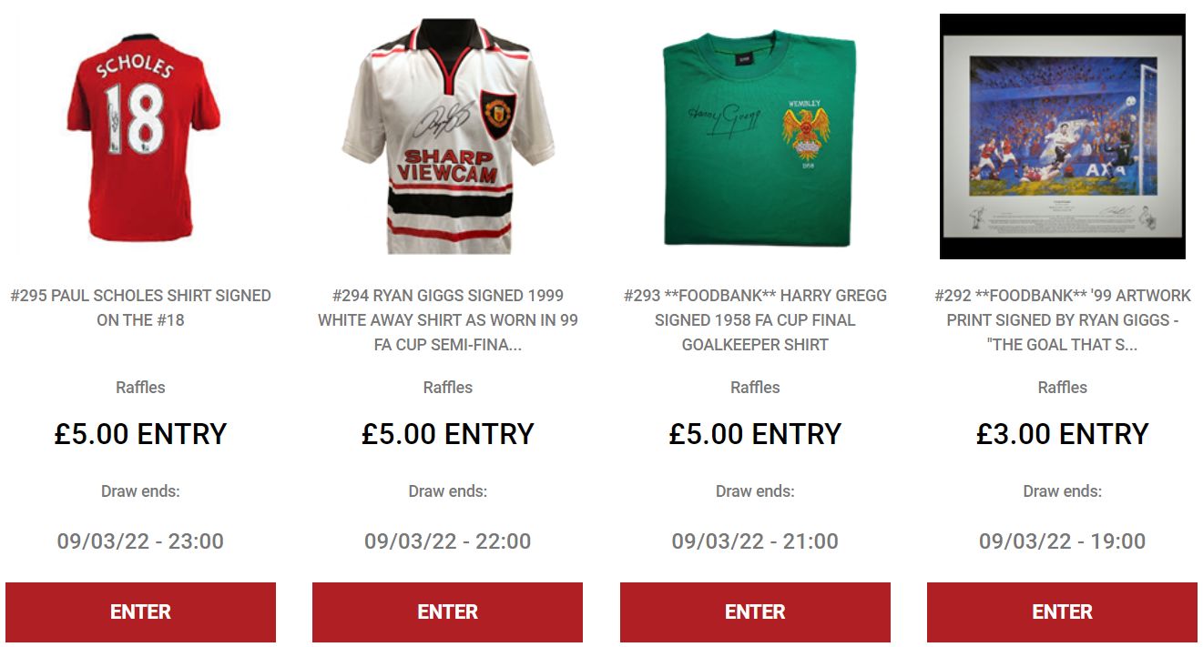The image size is (1203, 647).
Task: Open #294 Ryan Giggs 1999 away shirt title
Action: (448, 320)
